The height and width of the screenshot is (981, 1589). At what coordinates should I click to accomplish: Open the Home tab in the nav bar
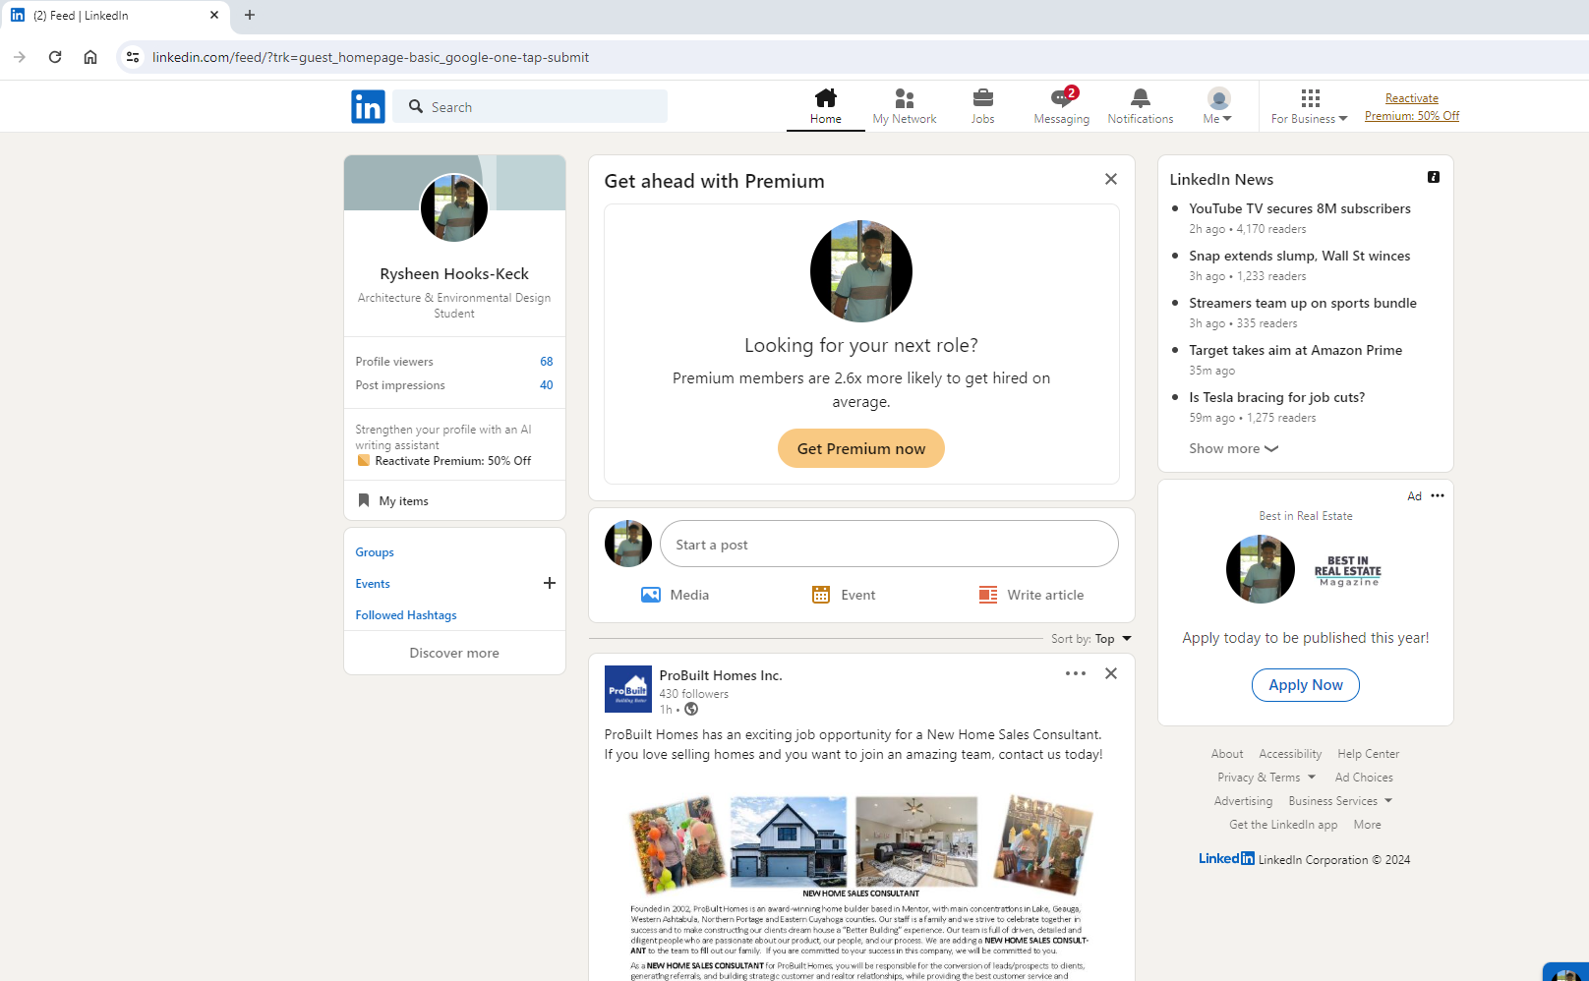coord(826,106)
